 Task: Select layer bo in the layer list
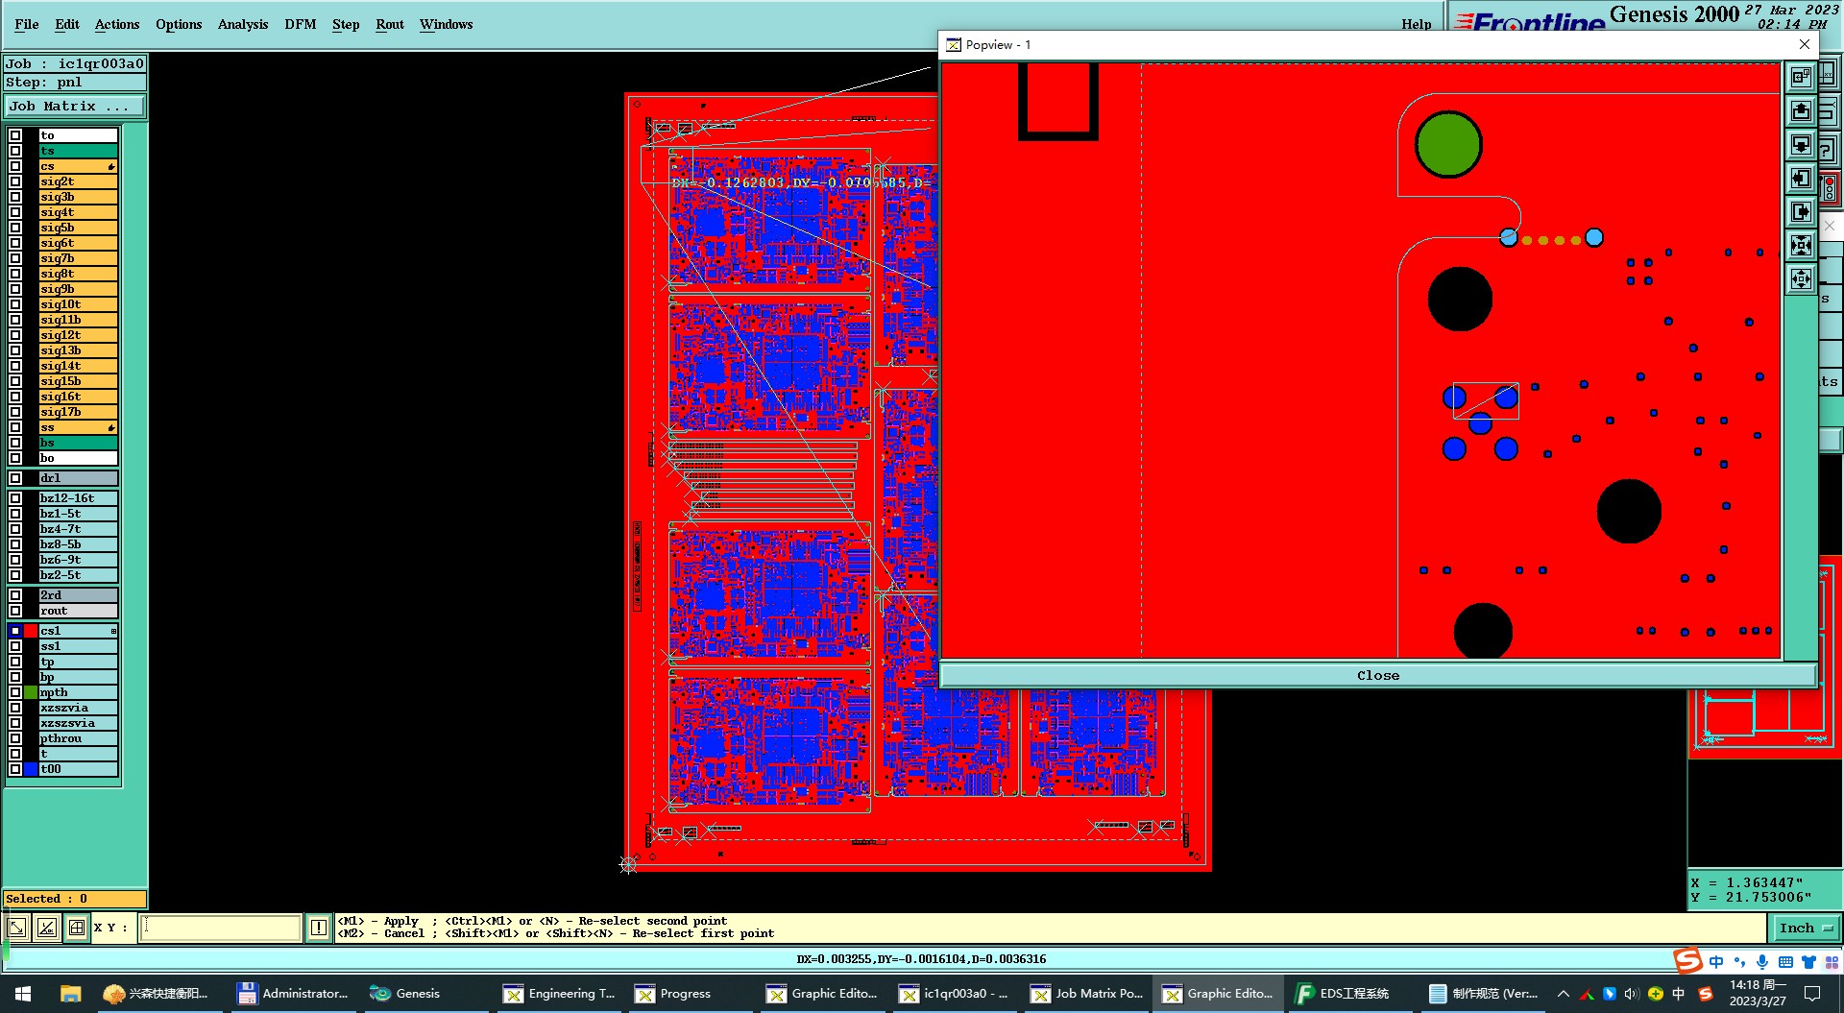coord(78,458)
